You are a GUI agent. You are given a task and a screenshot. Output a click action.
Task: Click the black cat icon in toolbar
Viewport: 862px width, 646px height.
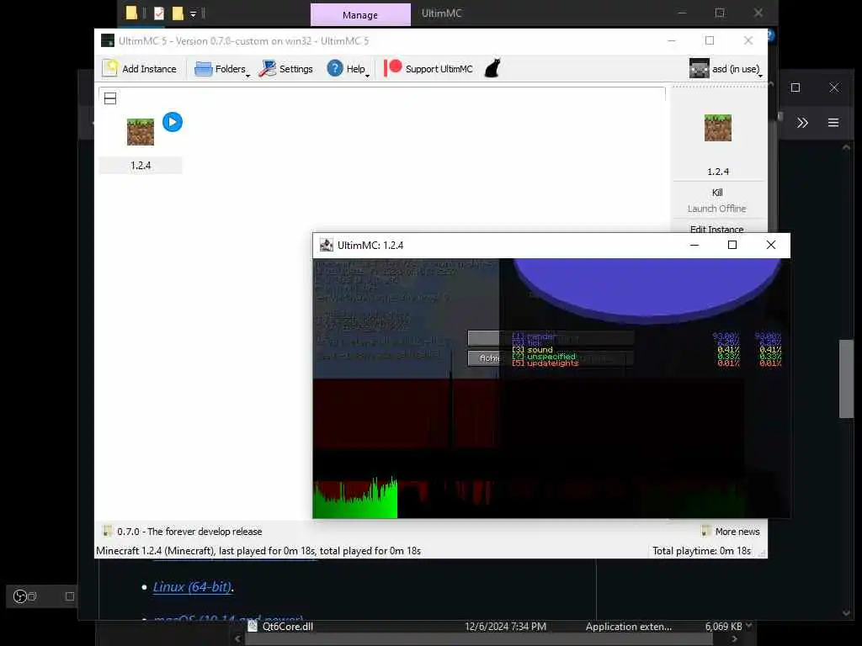pyautogui.click(x=492, y=69)
